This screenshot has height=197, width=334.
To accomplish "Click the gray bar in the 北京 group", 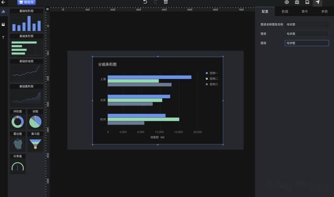I will [x=130, y=104].
